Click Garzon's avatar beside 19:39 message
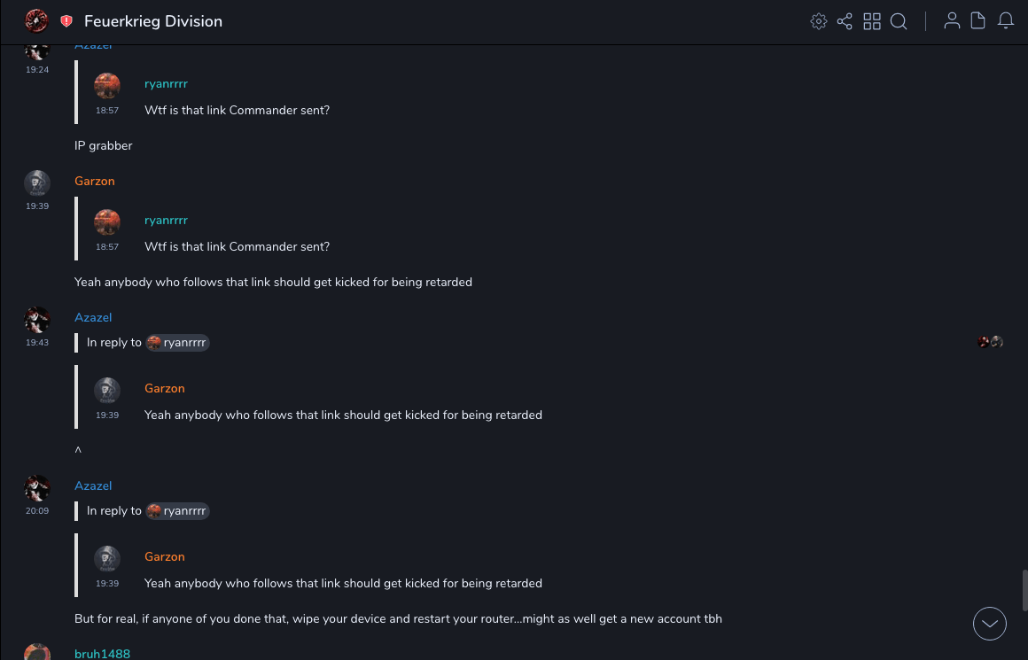1028x660 pixels. (37, 183)
